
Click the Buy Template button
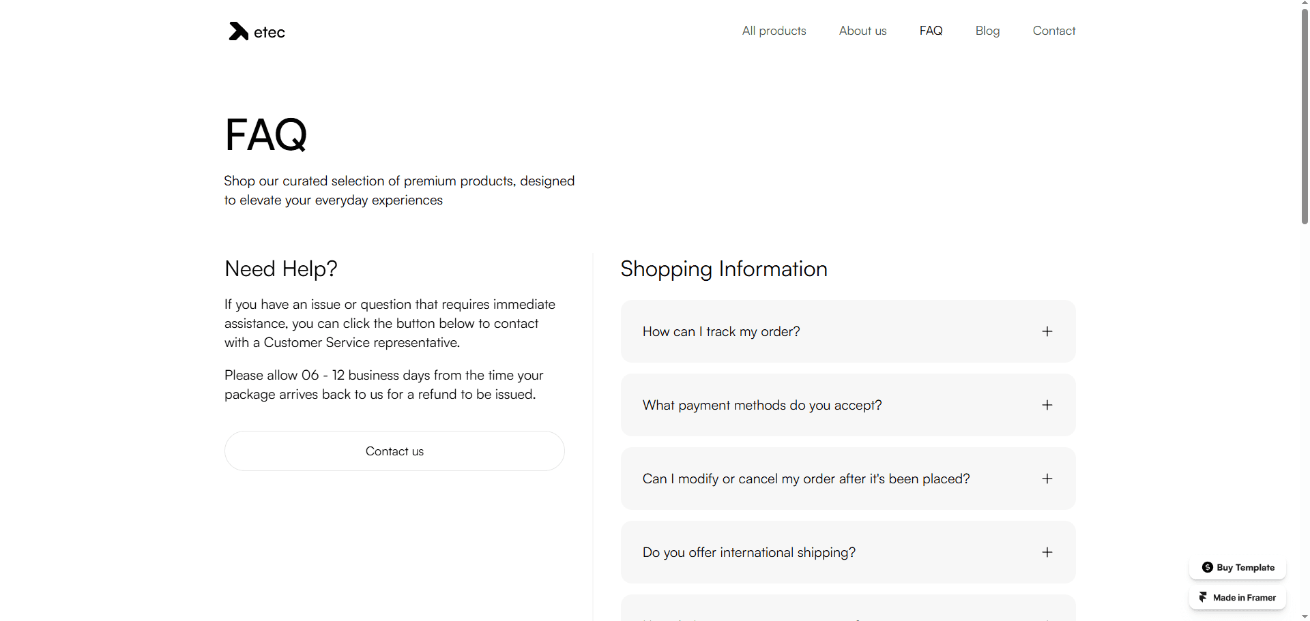1238,567
